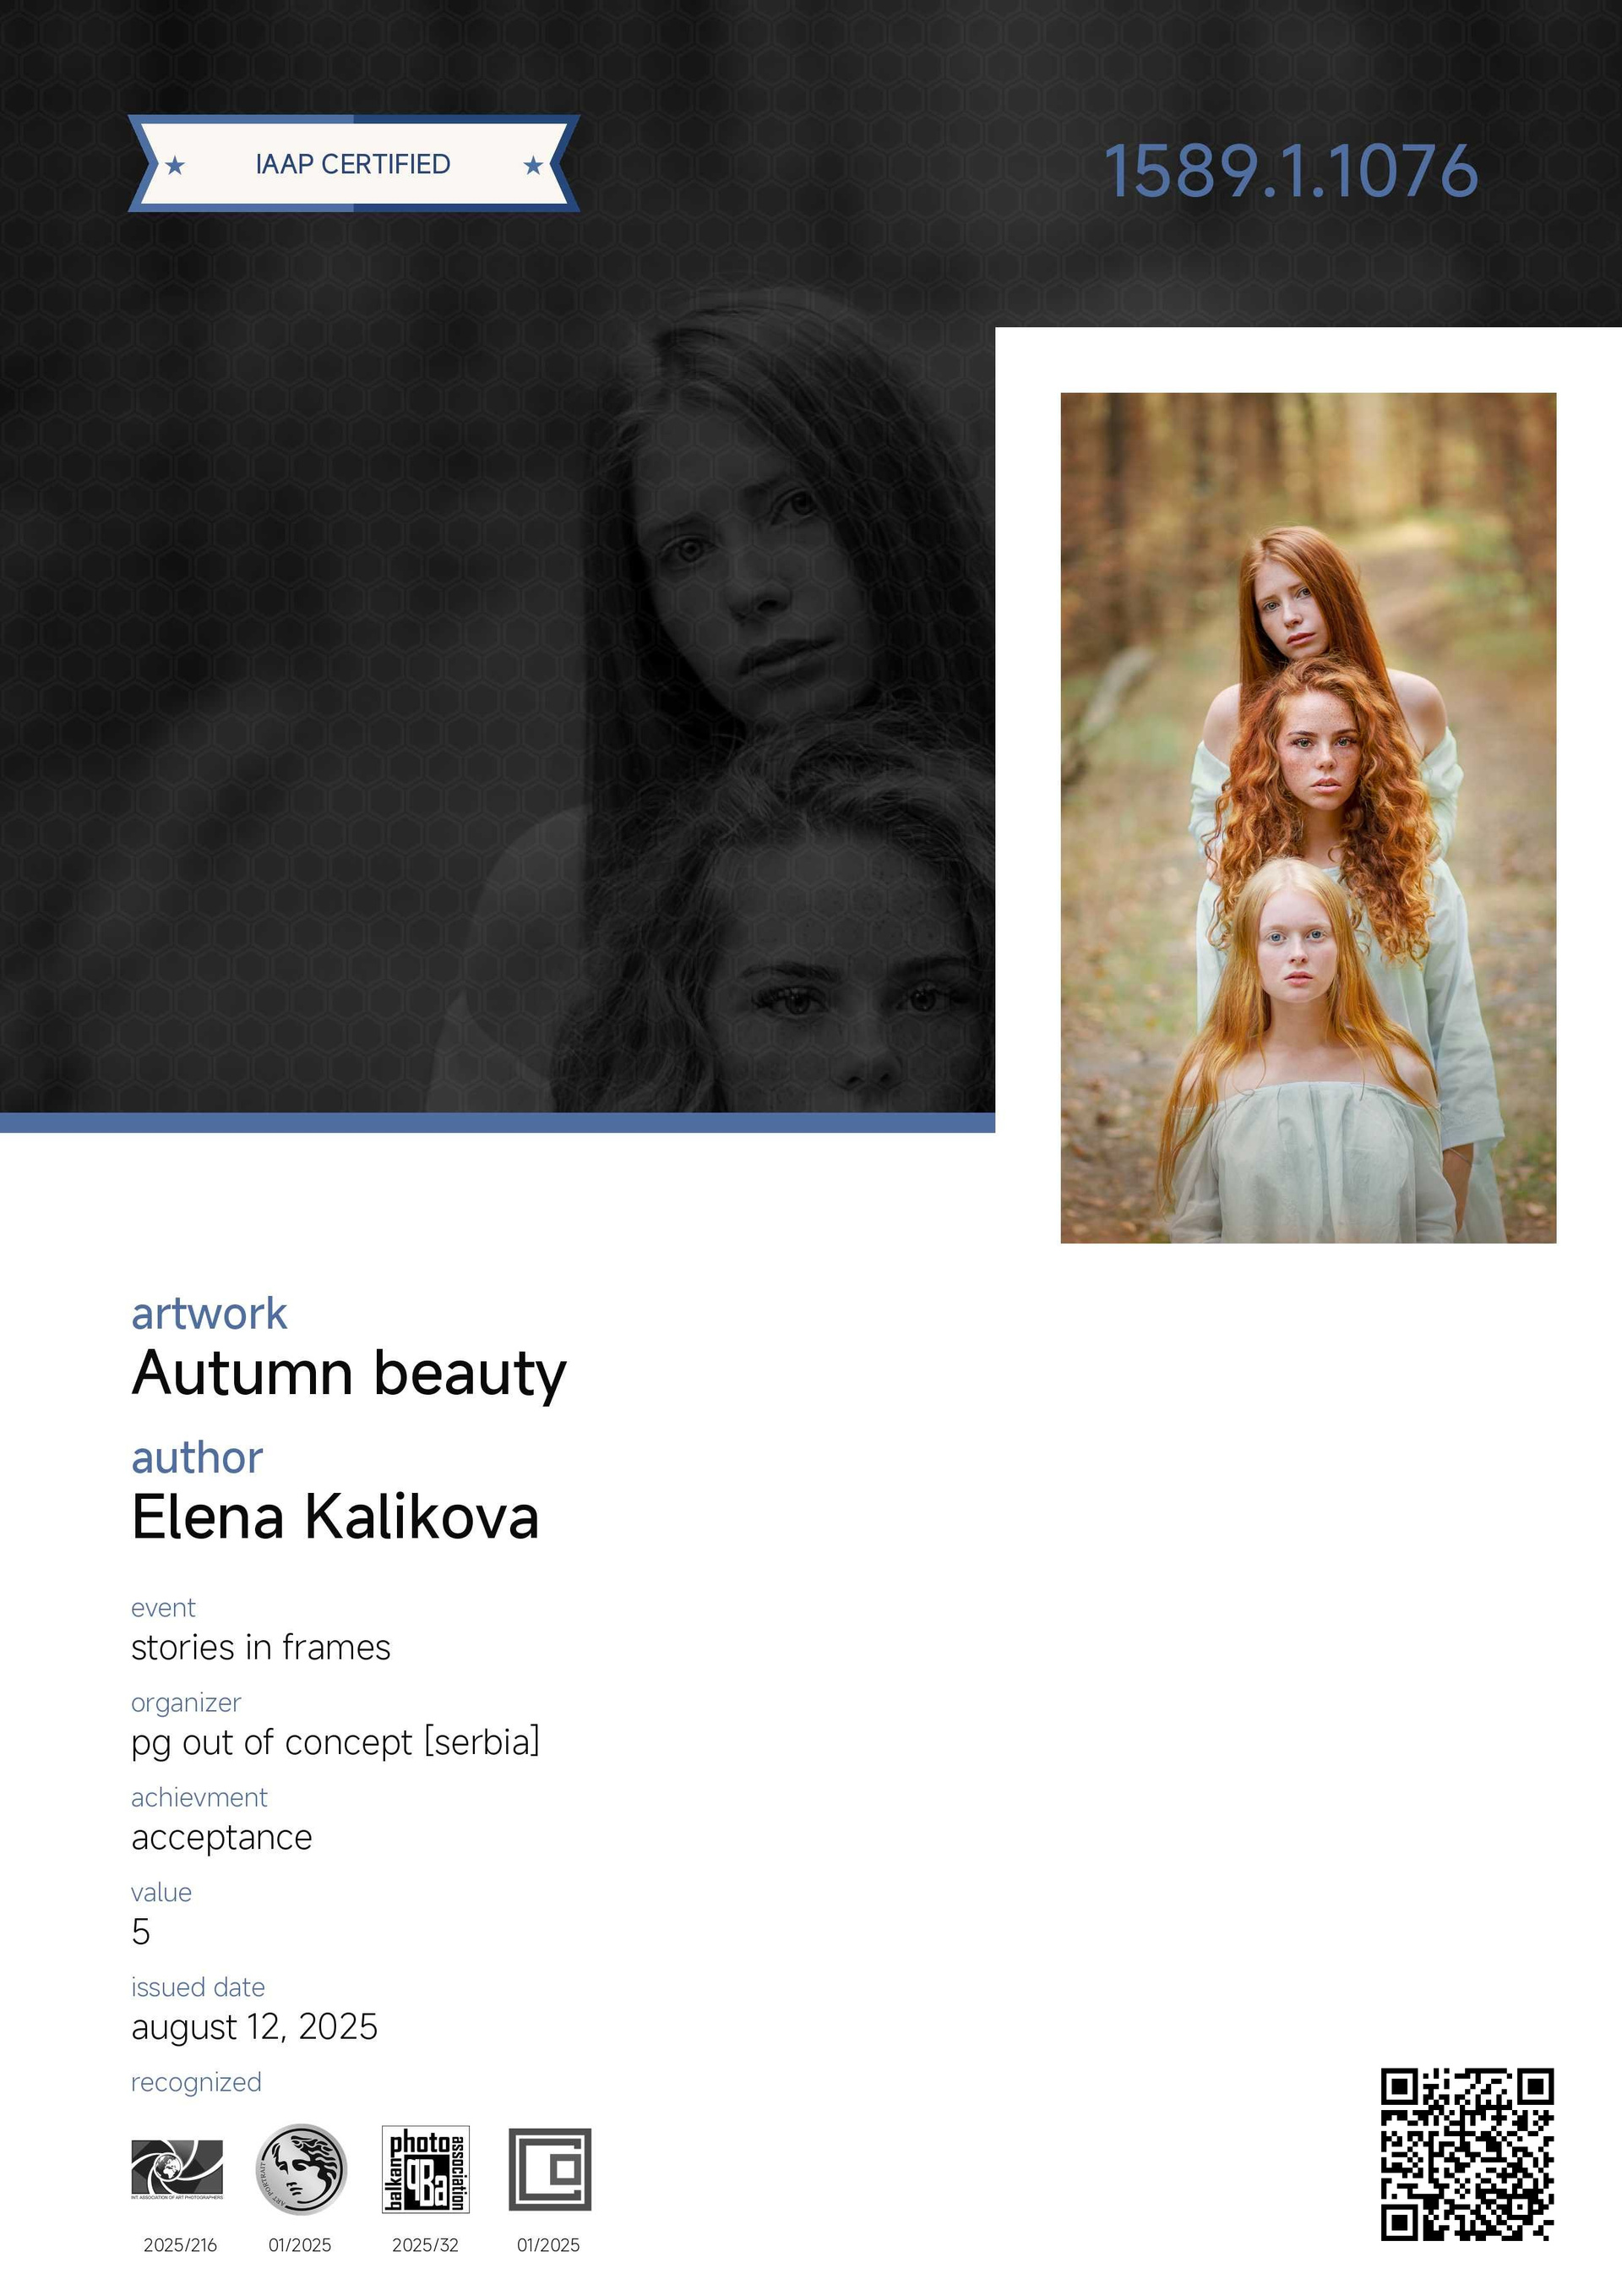
Task: Click the acceptance achievement text
Action: [222, 1838]
